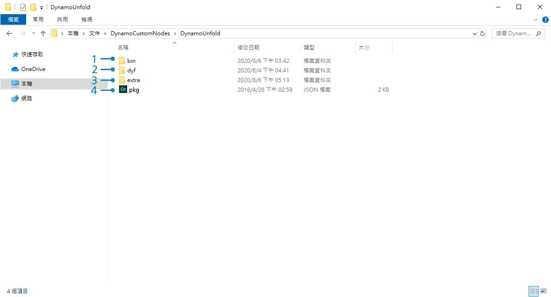
Task: Expand the ribbon with the chevron
Action: point(535,20)
